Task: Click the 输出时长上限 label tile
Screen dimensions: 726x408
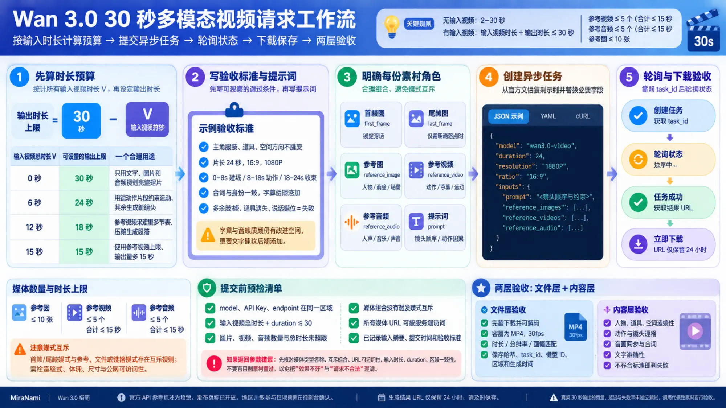Action: [x=33, y=121]
